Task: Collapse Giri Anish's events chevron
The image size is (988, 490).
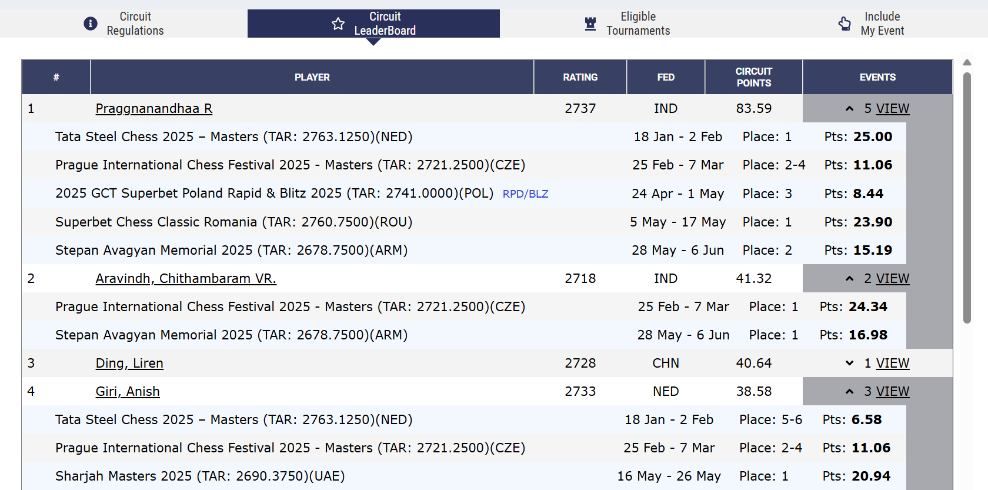Action: point(849,392)
